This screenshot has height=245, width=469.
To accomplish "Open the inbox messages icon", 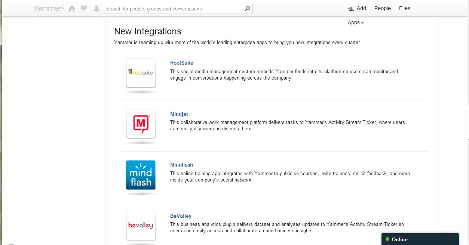I will point(84,9).
